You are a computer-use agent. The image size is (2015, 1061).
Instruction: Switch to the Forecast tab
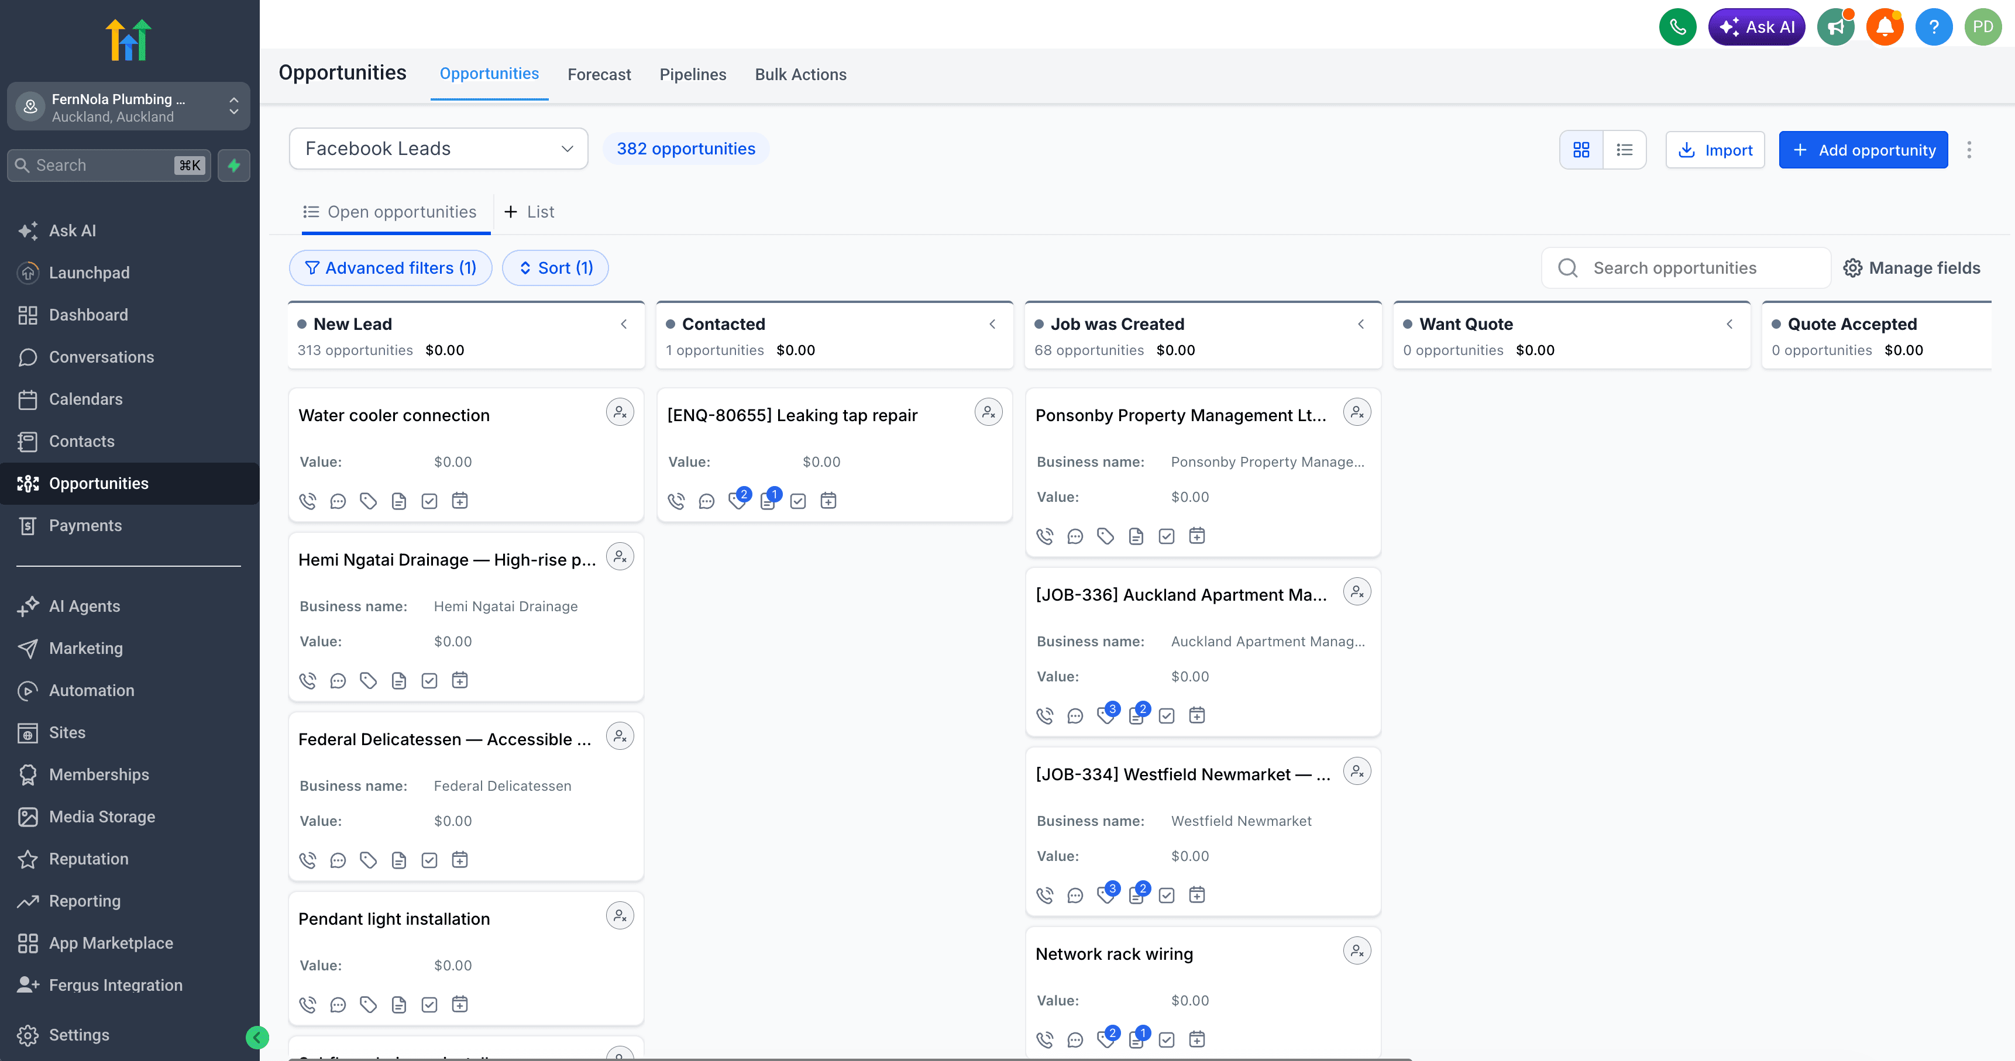coord(599,74)
